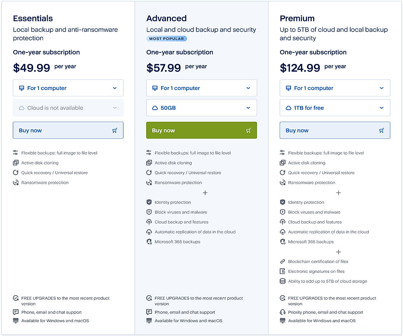Buy the Premium plan now
The width and height of the screenshot is (403, 336).
click(x=335, y=130)
